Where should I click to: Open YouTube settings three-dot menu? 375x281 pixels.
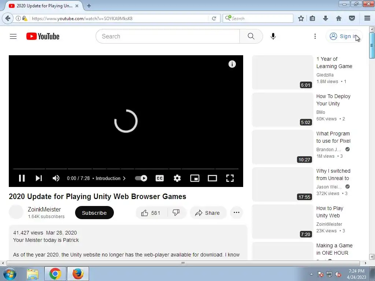(315, 36)
